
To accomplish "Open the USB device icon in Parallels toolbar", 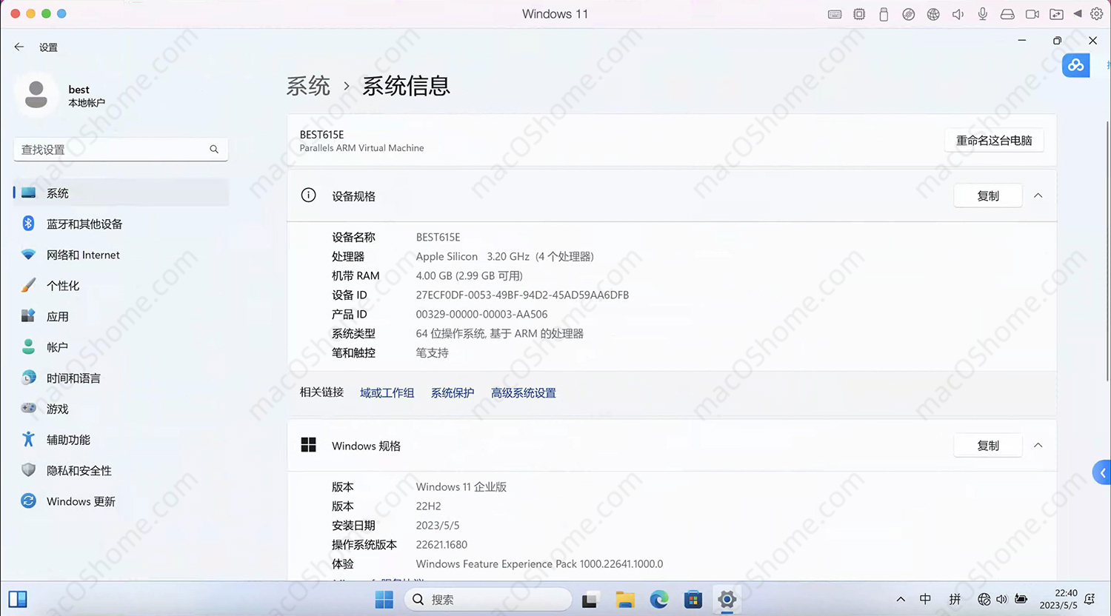I will tap(884, 14).
